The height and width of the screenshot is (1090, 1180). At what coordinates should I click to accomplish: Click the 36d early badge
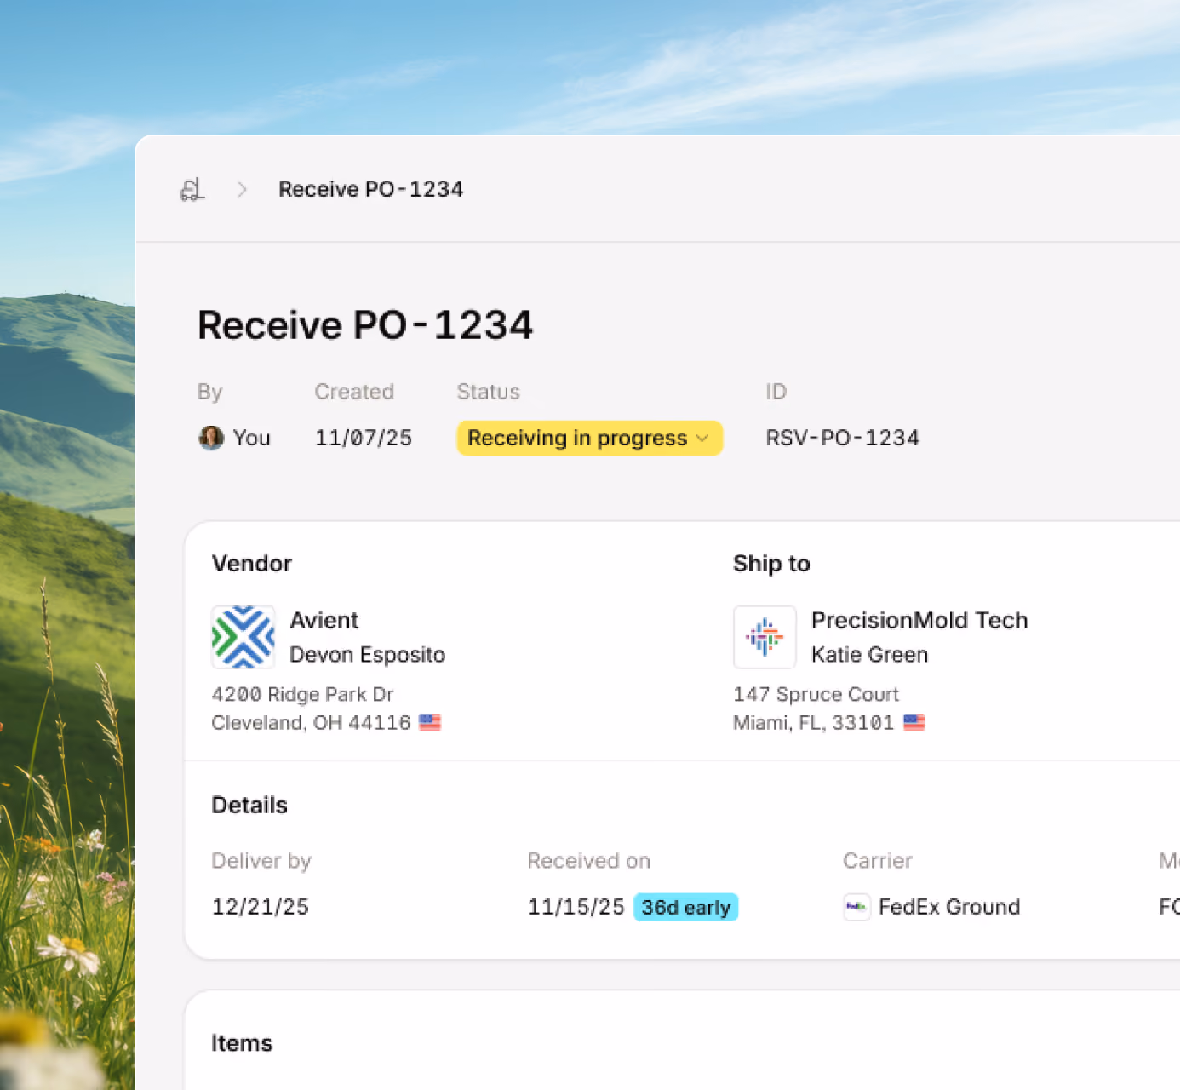coord(686,908)
